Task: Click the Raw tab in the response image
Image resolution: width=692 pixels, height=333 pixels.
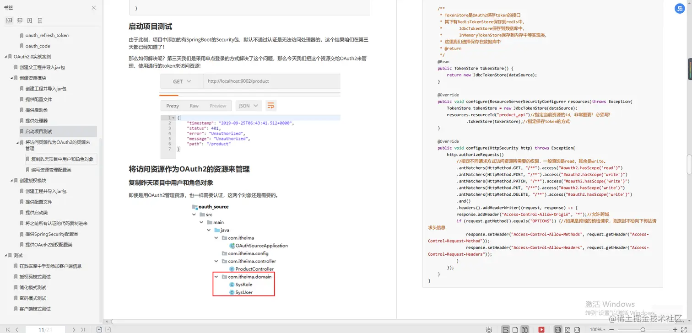Action: [194, 106]
